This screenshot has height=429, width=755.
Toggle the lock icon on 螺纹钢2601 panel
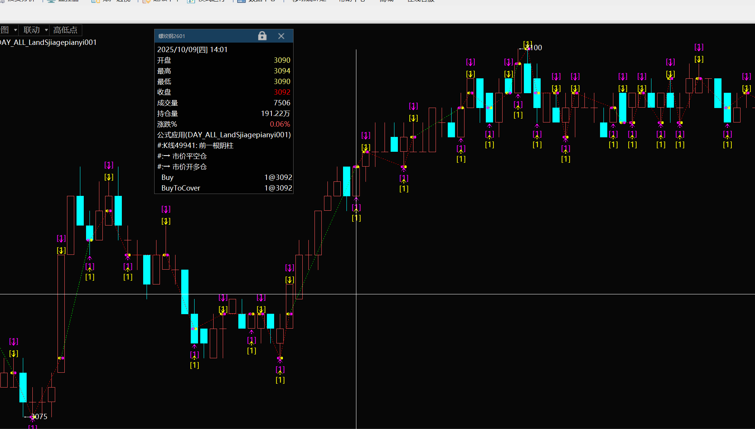pos(262,36)
